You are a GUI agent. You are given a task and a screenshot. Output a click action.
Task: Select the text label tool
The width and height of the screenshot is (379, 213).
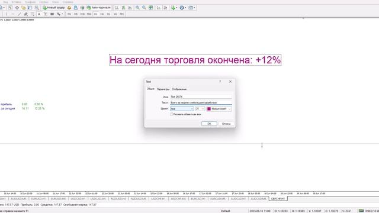click(x=46, y=14)
